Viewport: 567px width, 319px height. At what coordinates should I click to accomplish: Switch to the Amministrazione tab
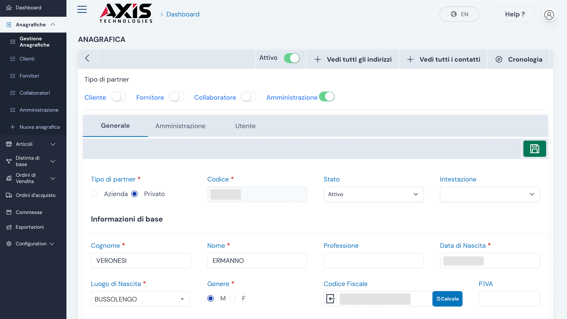[x=180, y=126]
